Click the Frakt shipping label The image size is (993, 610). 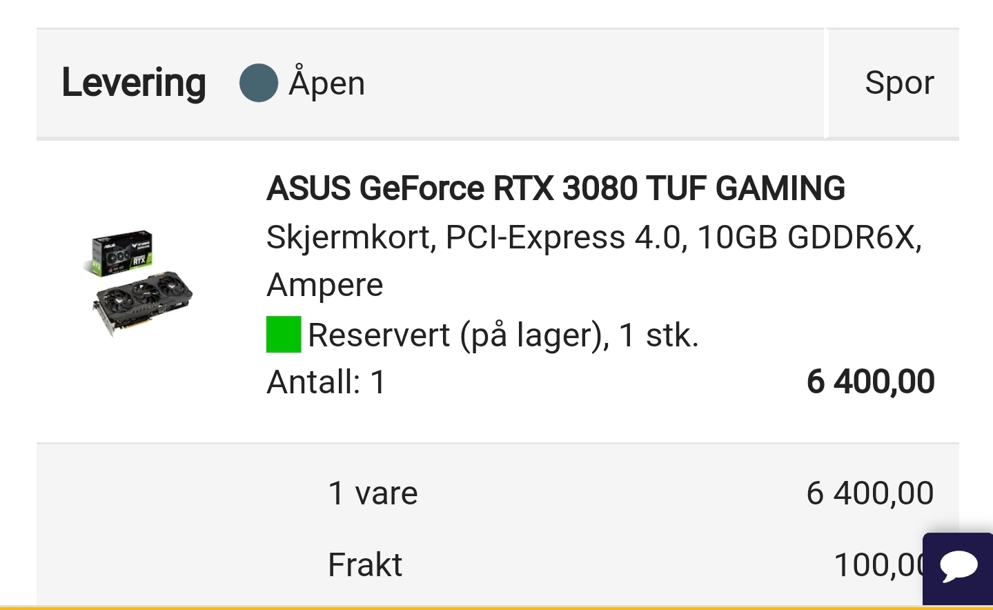(x=365, y=565)
